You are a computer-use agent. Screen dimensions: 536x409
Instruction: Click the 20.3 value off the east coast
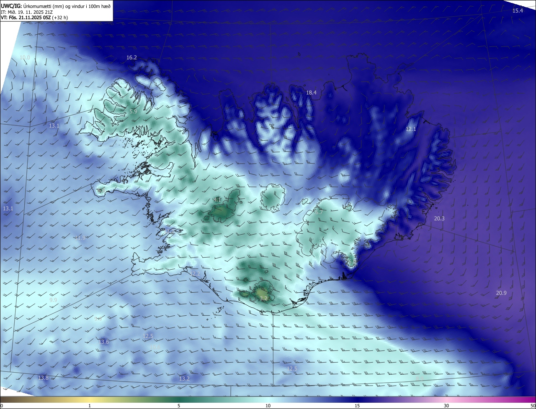439,218
